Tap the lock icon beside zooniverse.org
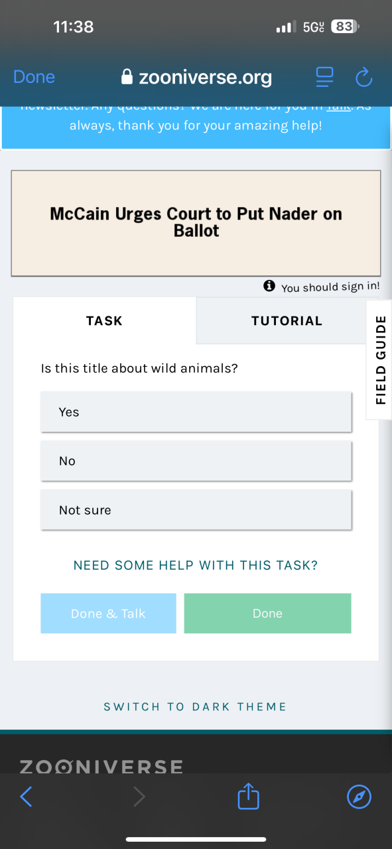Image resolution: width=392 pixels, height=849 pixels. tap(127, 77)
